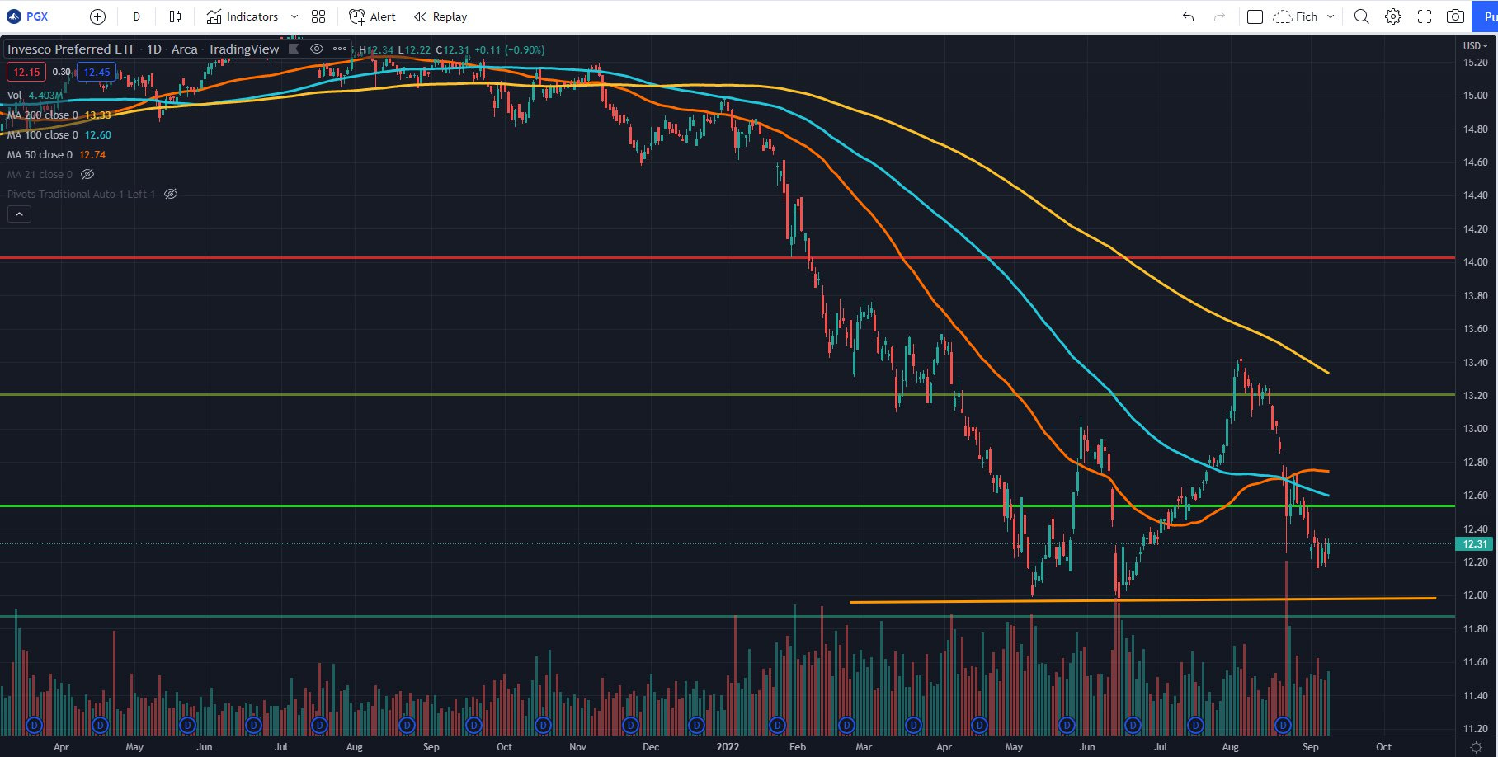The image size is (1498, 757).
Task: Open the indicator templates grid icon
Action: click(318, 16)
